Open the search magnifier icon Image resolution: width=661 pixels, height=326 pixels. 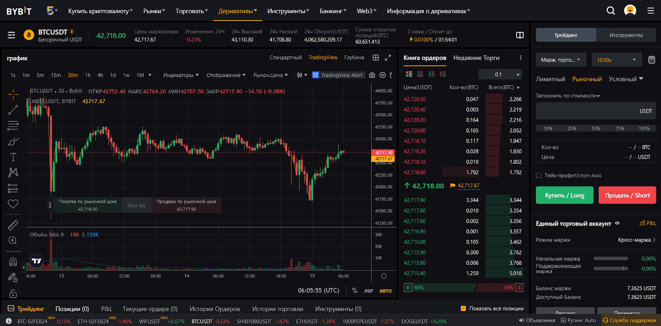[611, 11]
